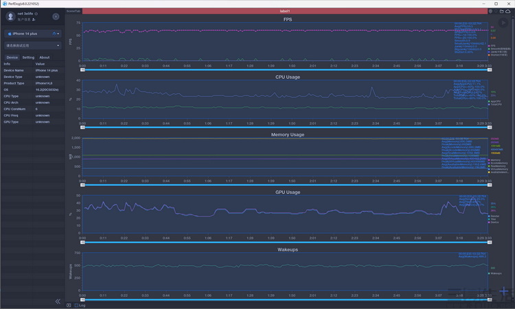Click the small panel icon beside Log

point(69,305)
